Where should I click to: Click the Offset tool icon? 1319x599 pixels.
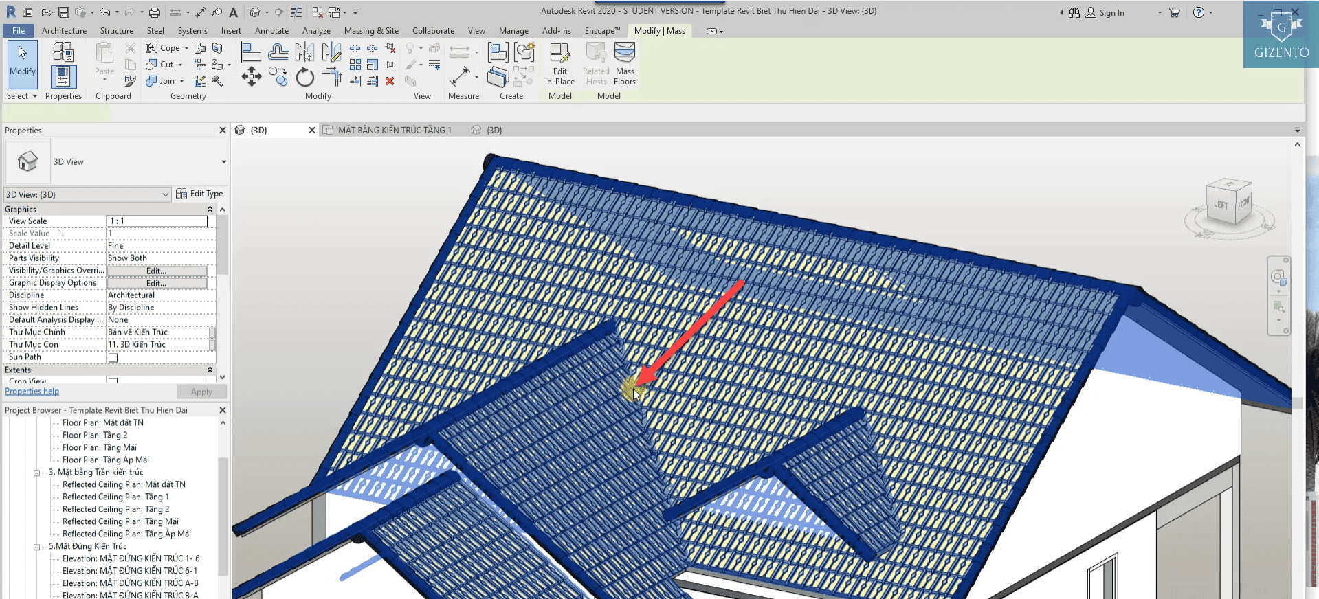[278, 52]
